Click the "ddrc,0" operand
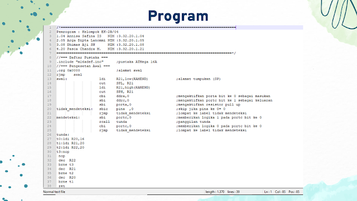Screen dimensions: 357x201 pos(123,100)
